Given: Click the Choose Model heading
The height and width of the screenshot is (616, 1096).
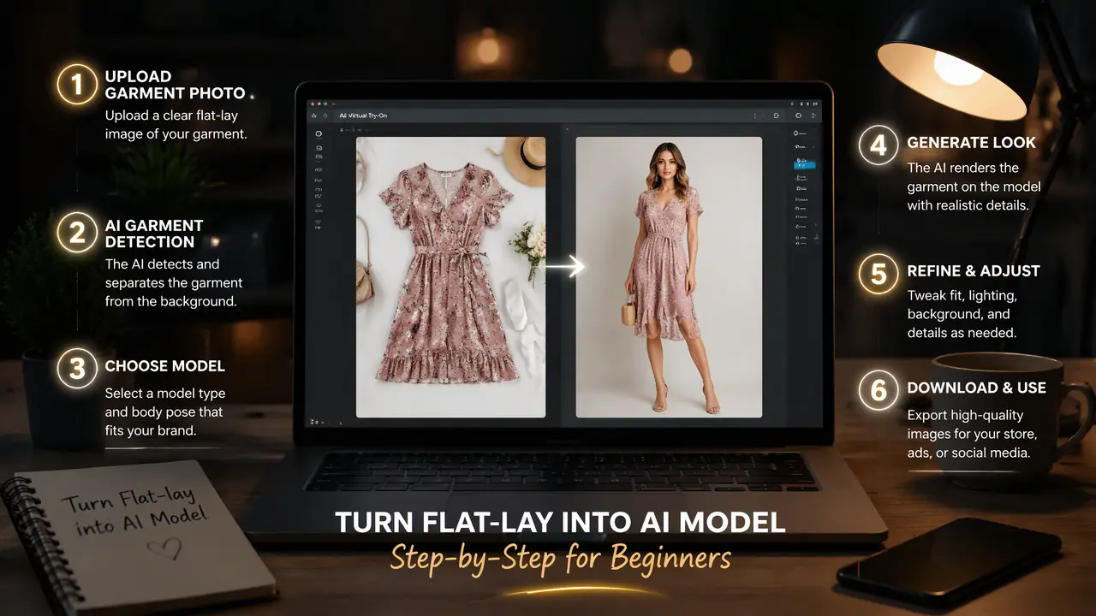Looking at the screenshot, I should tap(164, 366).
